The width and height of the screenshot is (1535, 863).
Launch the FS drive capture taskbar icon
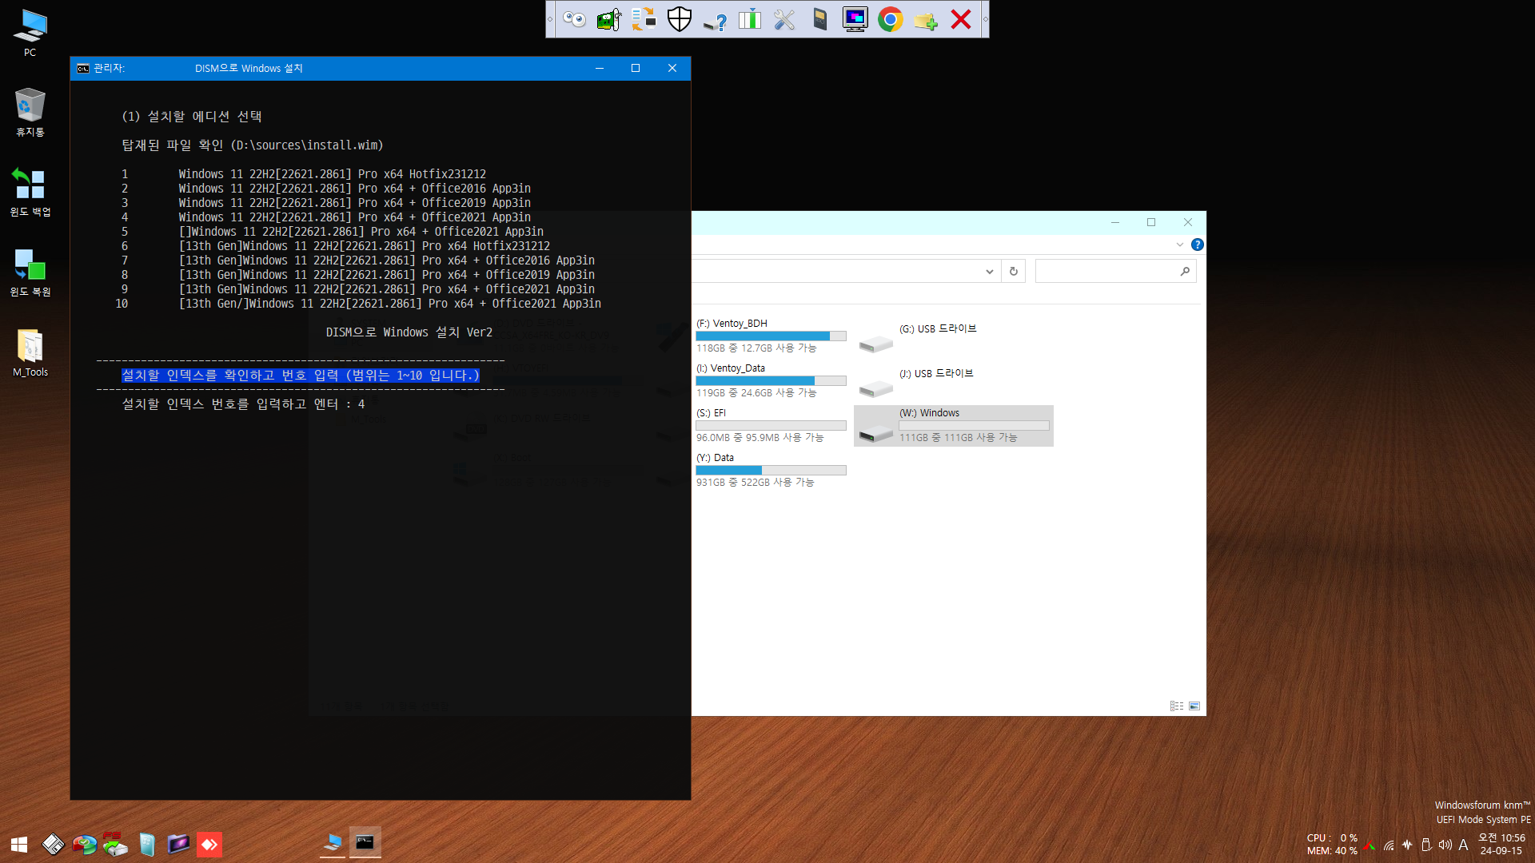[115, 845]
